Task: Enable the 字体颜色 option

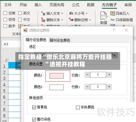Action: [78, 107]
